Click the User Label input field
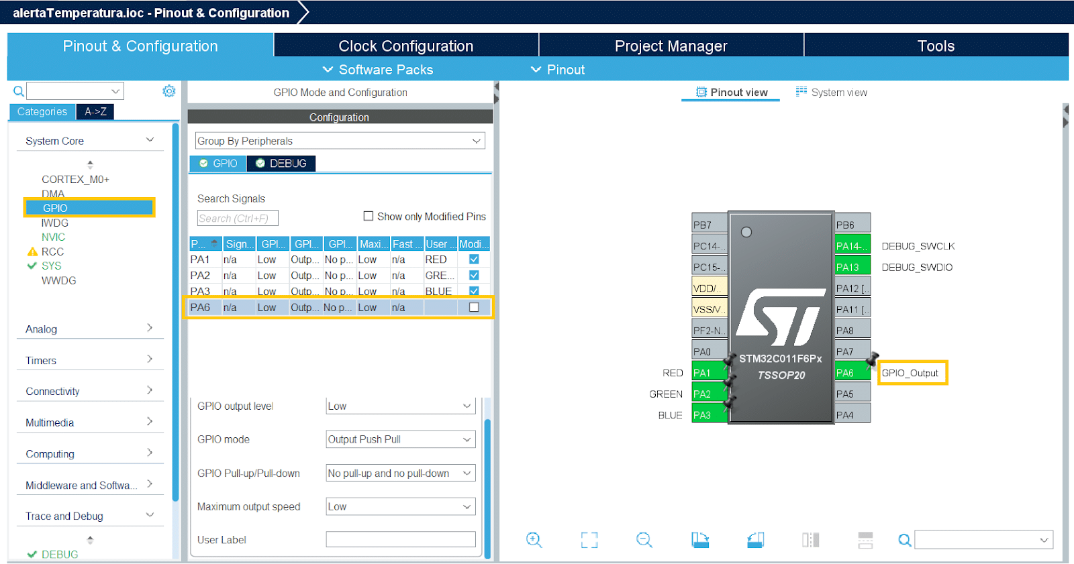Screen dimensions: 1074x564 (400, 540)
